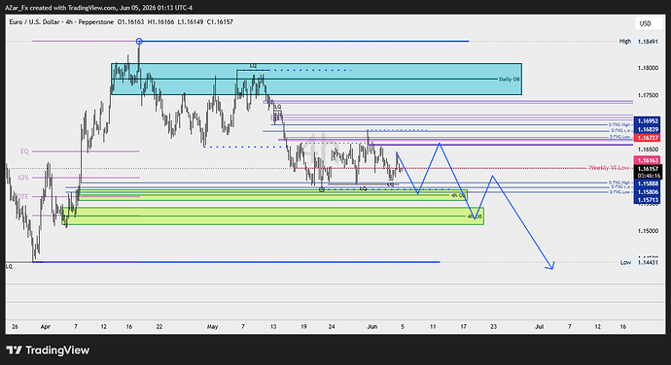Viewport: 671px width, 365px height.
Task: Click the 22 date on time axis
Action: click(159, 326)
